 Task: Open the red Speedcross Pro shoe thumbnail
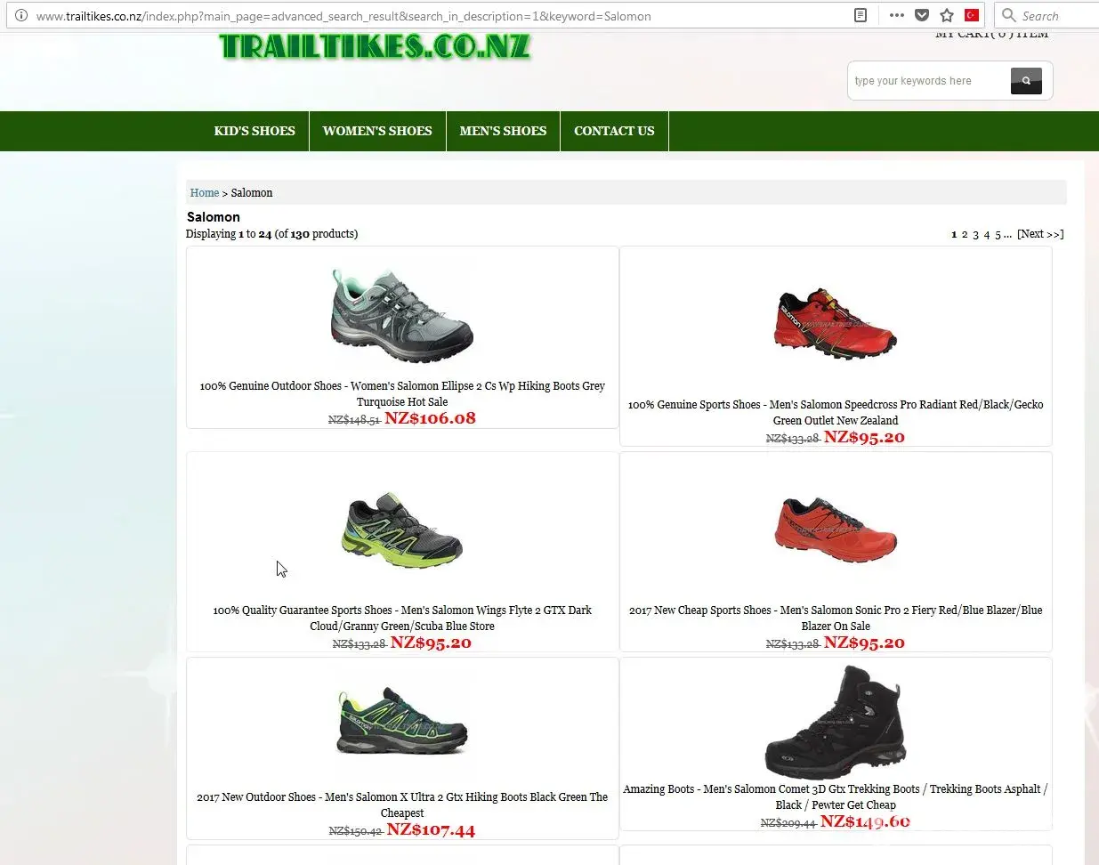(x=836, y=322)
